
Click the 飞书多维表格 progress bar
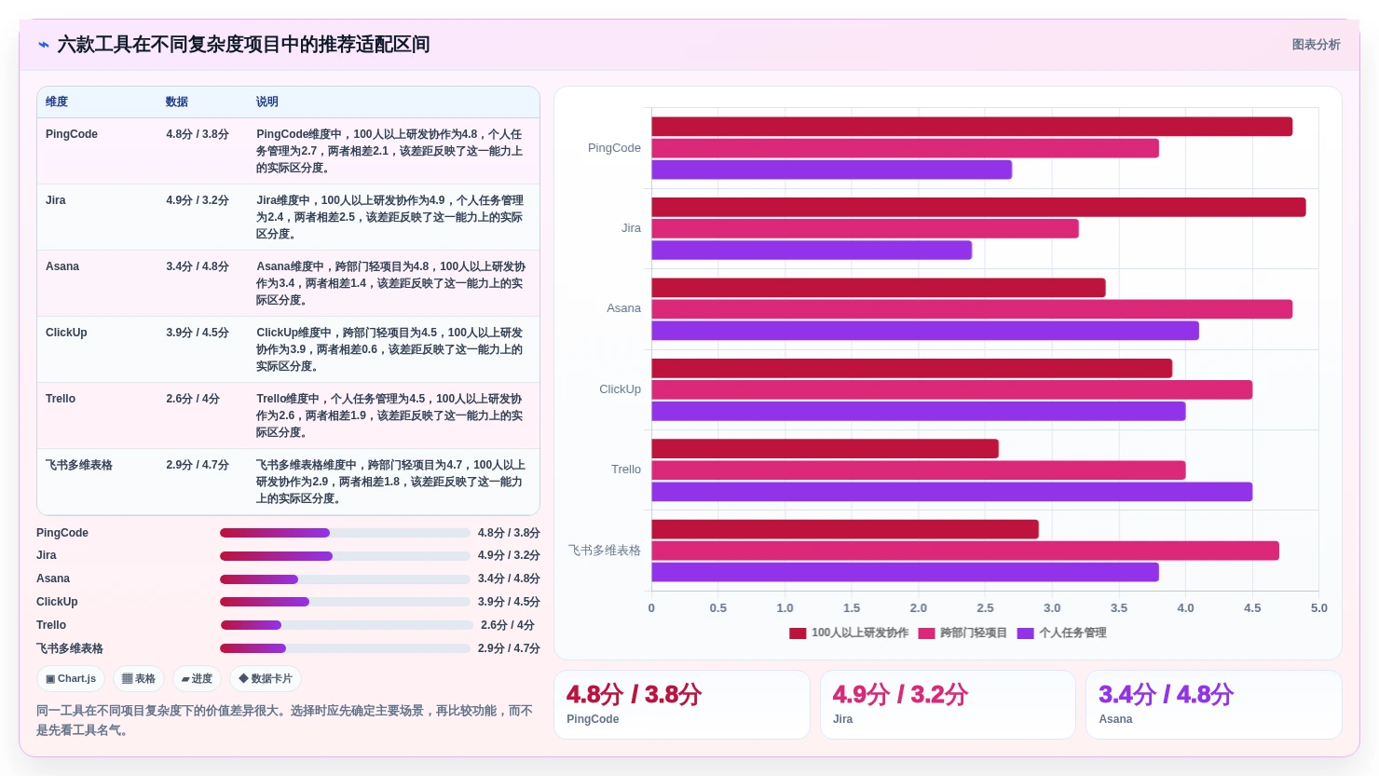[345, 648]
